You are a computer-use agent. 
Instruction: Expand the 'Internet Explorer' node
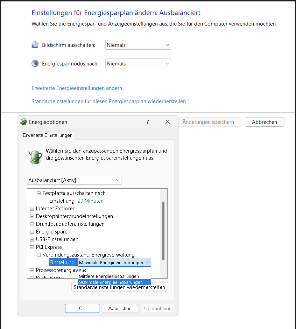tap(32, 209)
